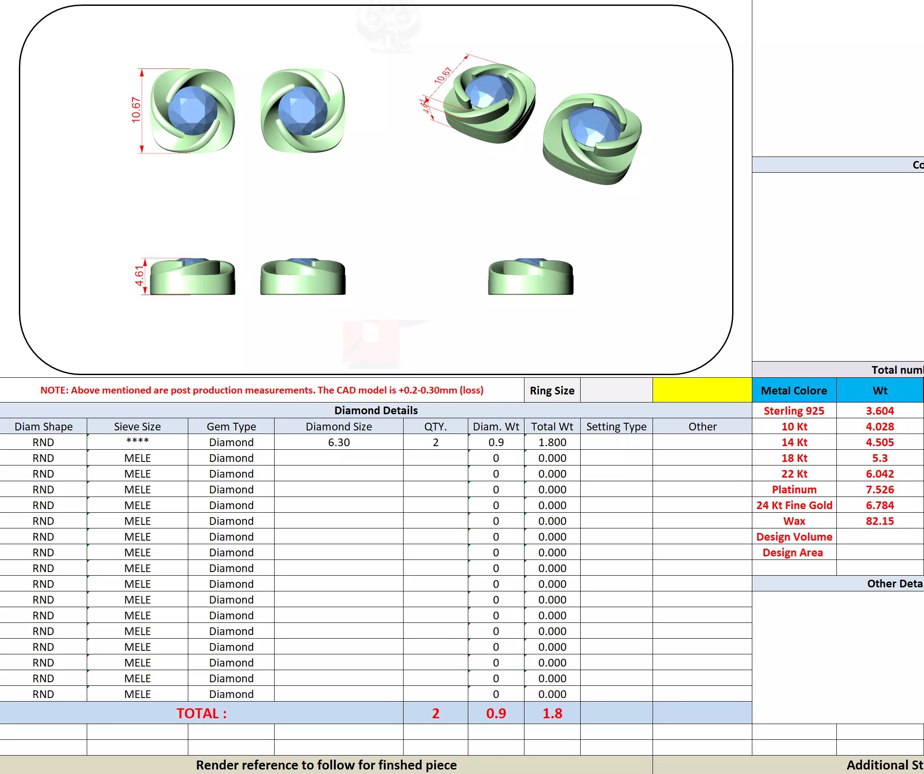Click Render reference to follow for finished piece
This screenshot has height=774, width=924.
tap(326, 765)
